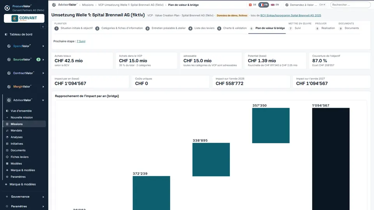Click the ProcureValor logo icon
This screenshot has height=210, width=374.
7,8
